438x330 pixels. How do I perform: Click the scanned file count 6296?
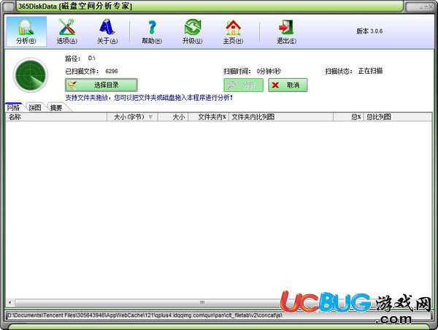point(112,72)
